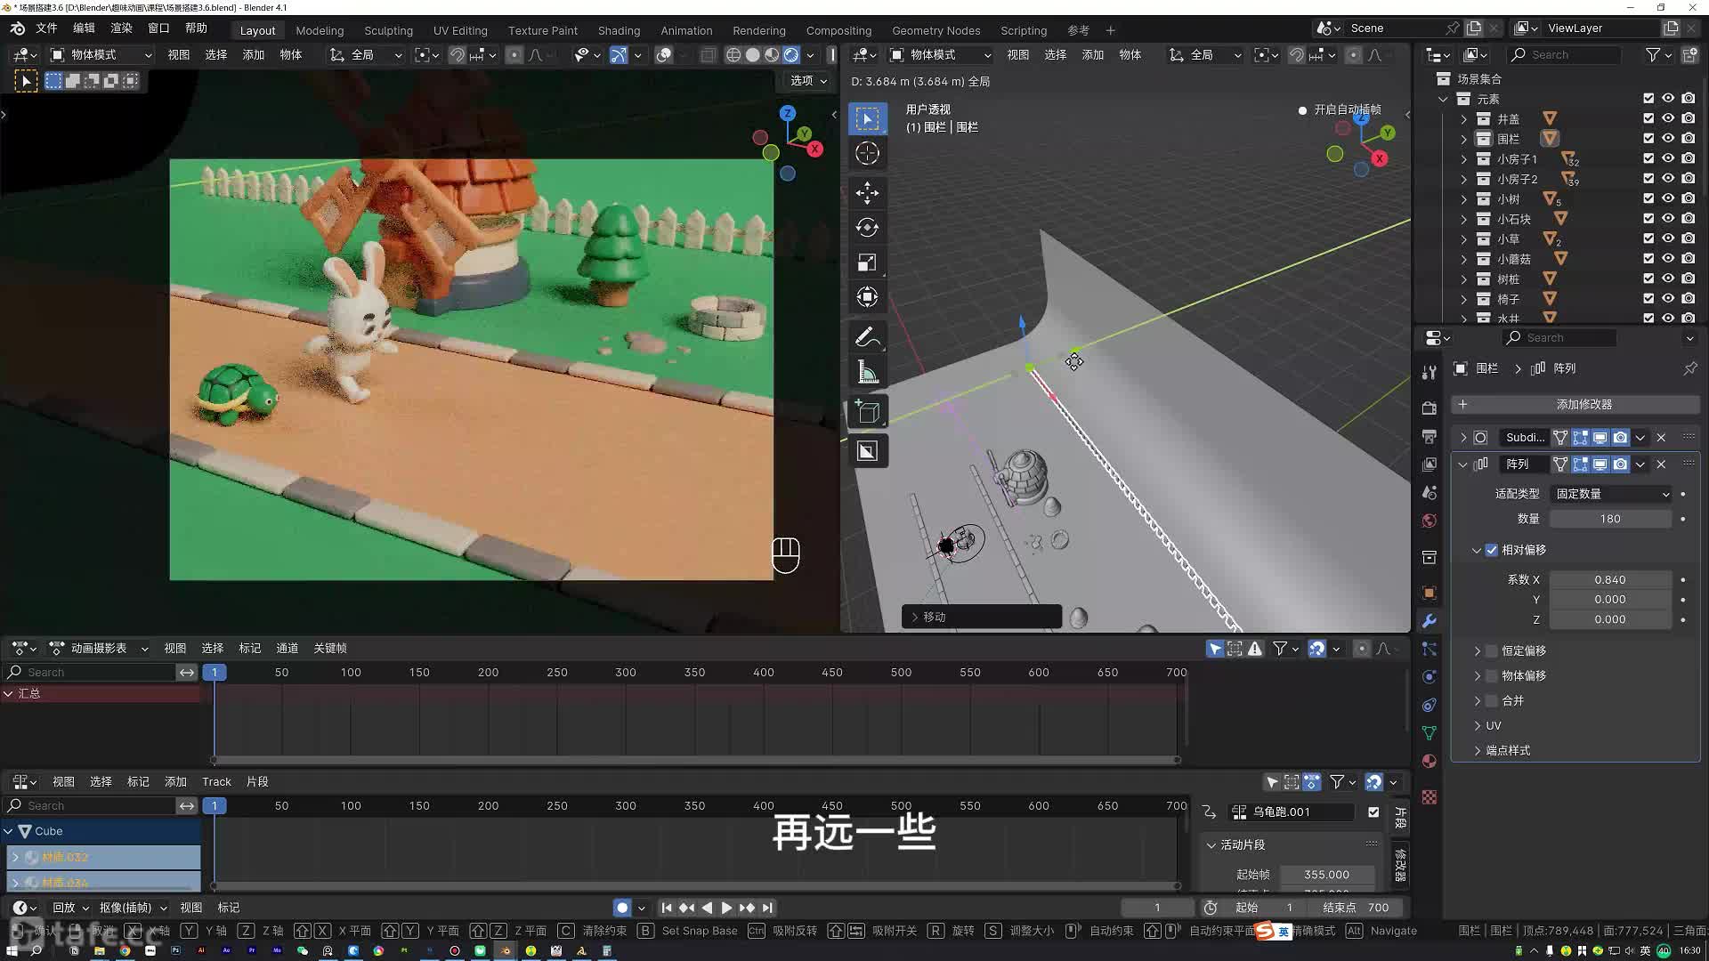
Task: Select the Measure tool in right viewport
Action: [x=867, y=372]
